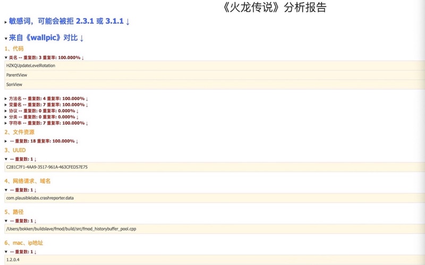Image resolution: width=425 pixels, height=265 pixels.
Task: Click the 2、文件资源 heading
Action: point(19,132)
